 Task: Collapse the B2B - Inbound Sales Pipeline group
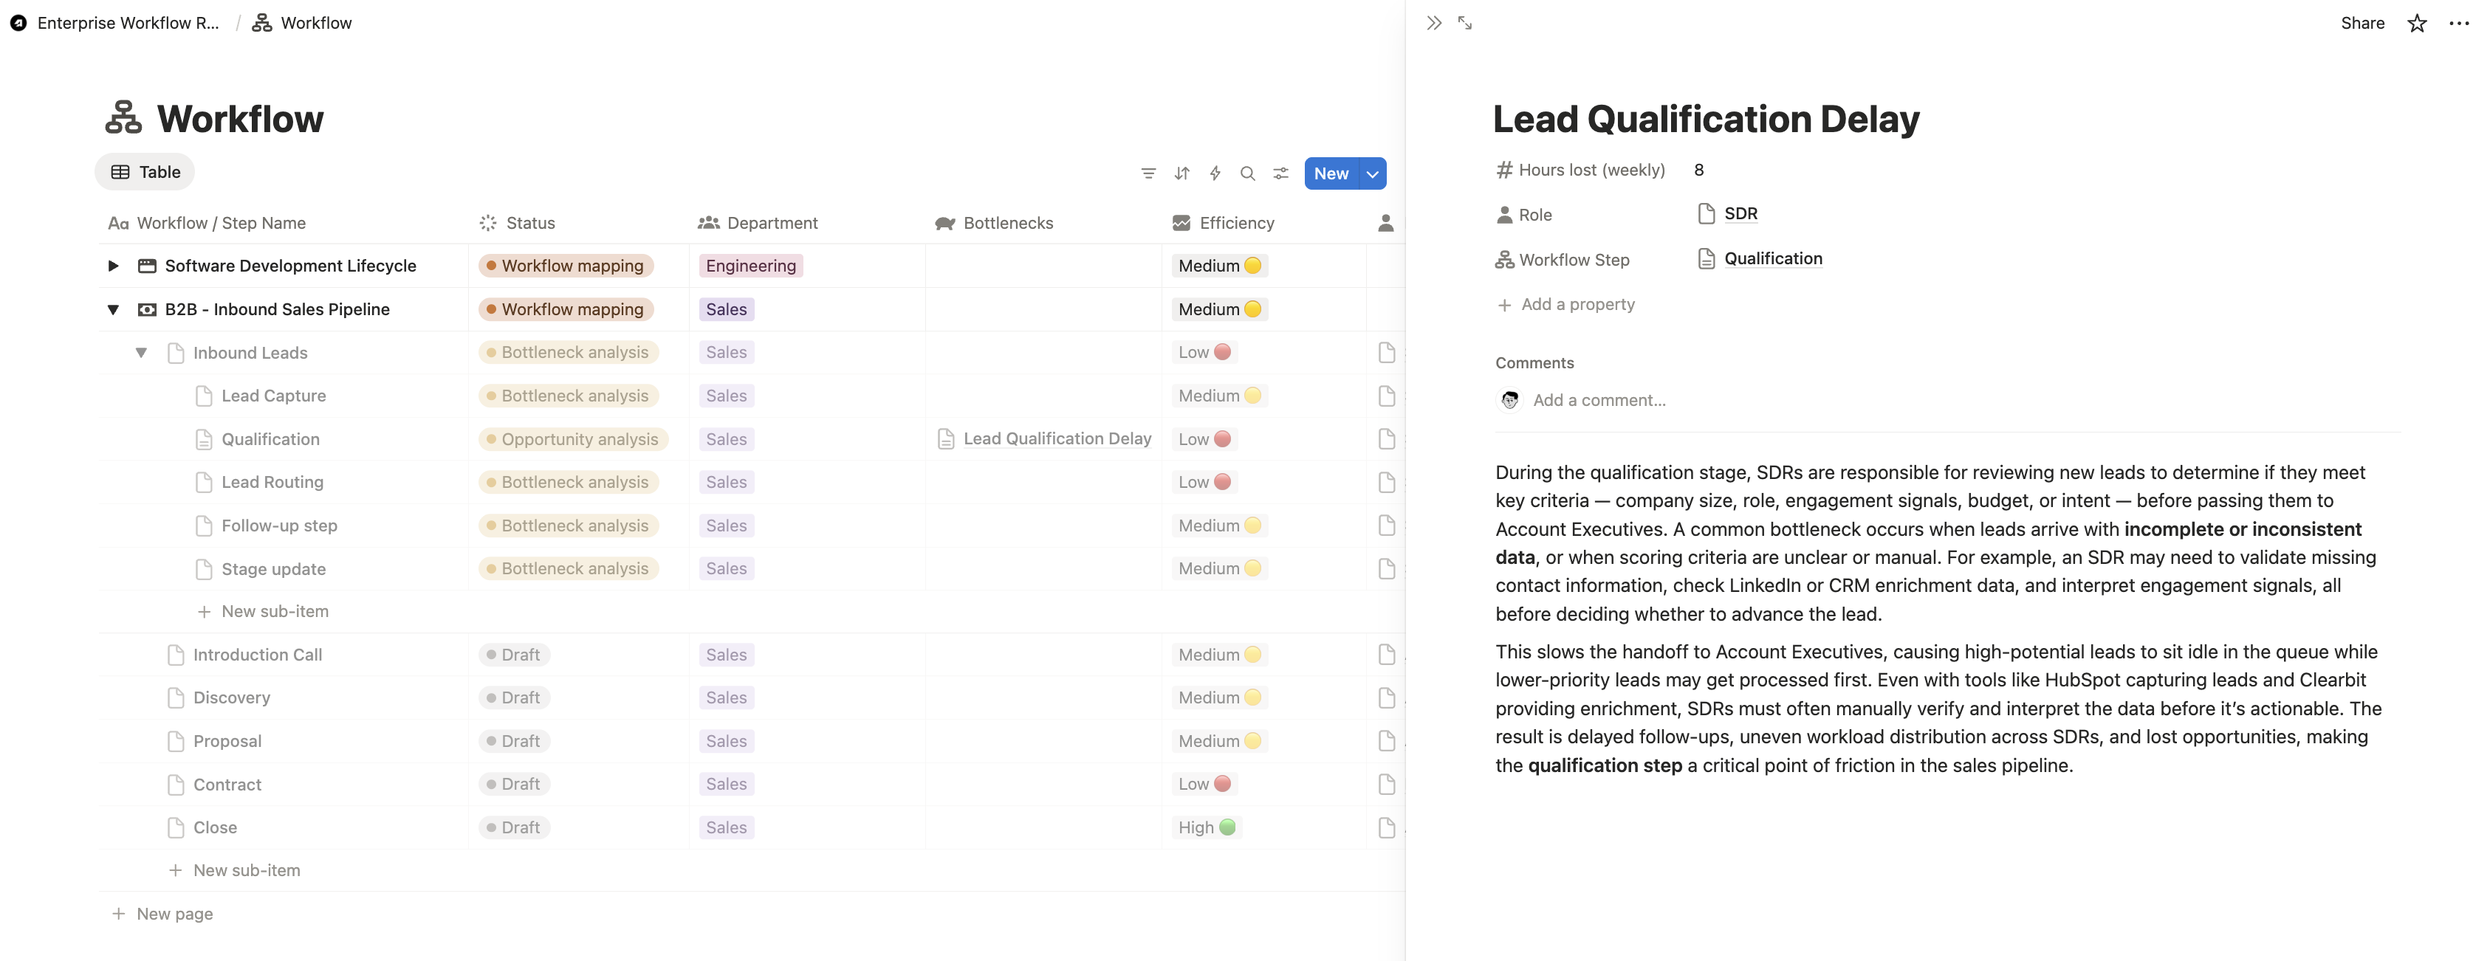pyautogui.click(x=113, y=309)
